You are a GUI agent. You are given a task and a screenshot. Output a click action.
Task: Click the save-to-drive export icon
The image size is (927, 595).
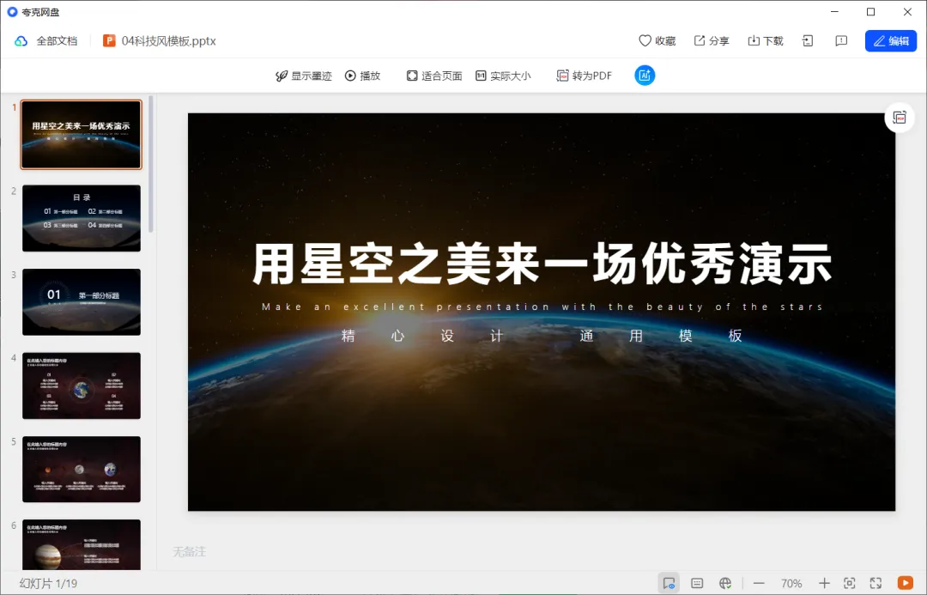(808, 41)
